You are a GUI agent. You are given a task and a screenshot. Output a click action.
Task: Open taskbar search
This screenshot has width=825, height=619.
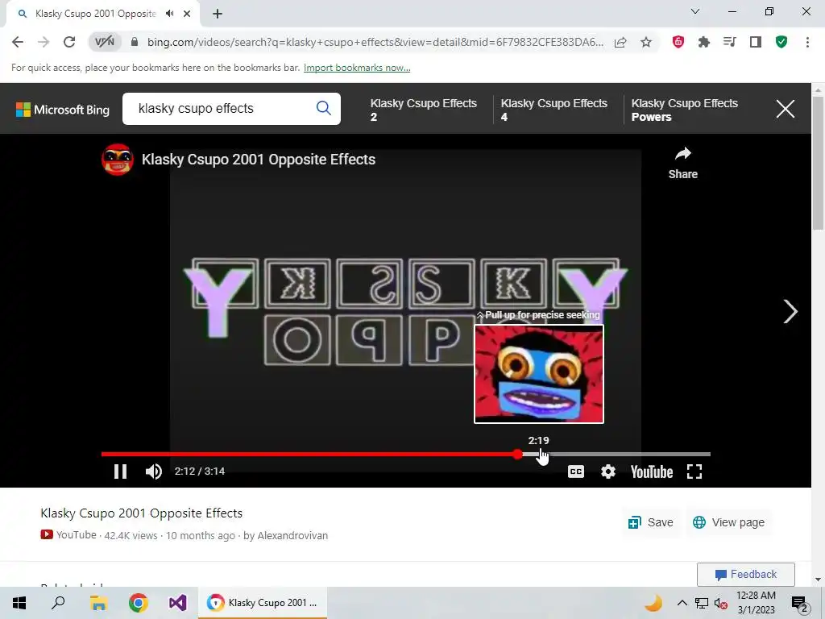point(58,603)
